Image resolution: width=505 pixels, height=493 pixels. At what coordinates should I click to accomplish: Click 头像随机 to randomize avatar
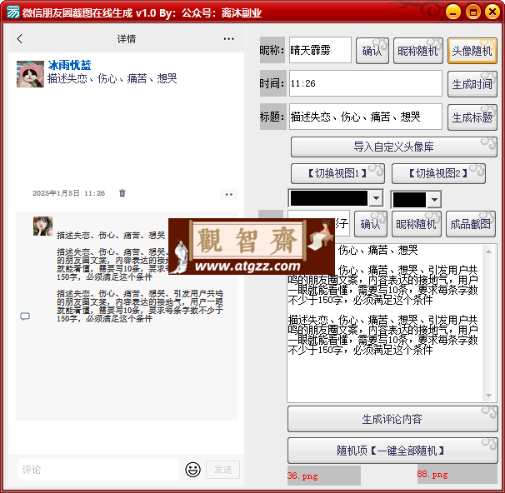point(472,51)
